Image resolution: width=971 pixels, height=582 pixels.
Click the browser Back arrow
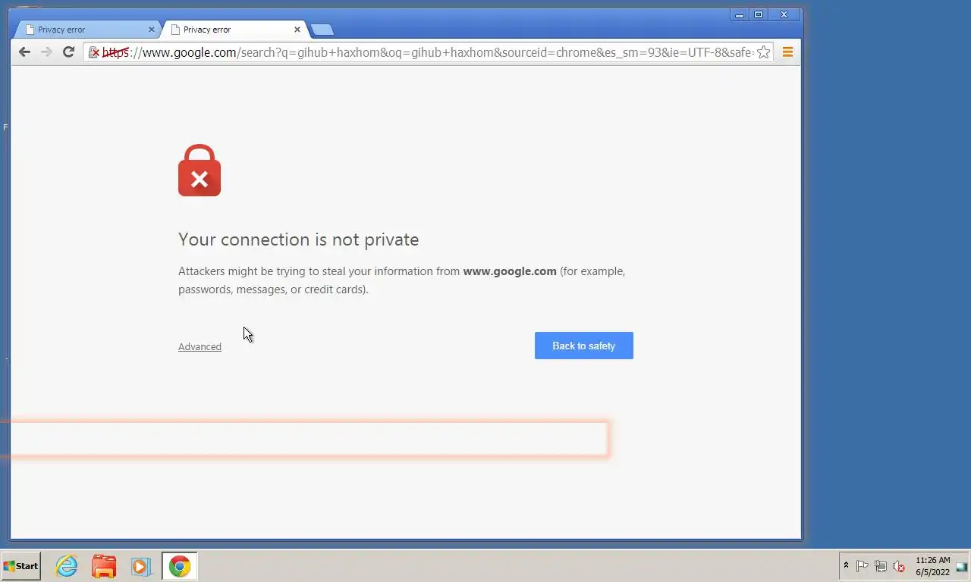tap(24, 52)
